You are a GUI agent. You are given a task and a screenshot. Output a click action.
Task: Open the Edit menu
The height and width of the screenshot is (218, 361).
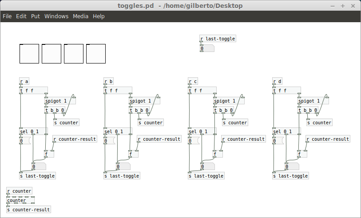click(x=21, y=16)
